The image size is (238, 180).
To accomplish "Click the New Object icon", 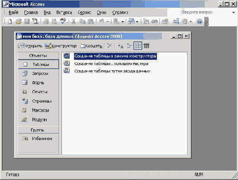I will 184,21.
